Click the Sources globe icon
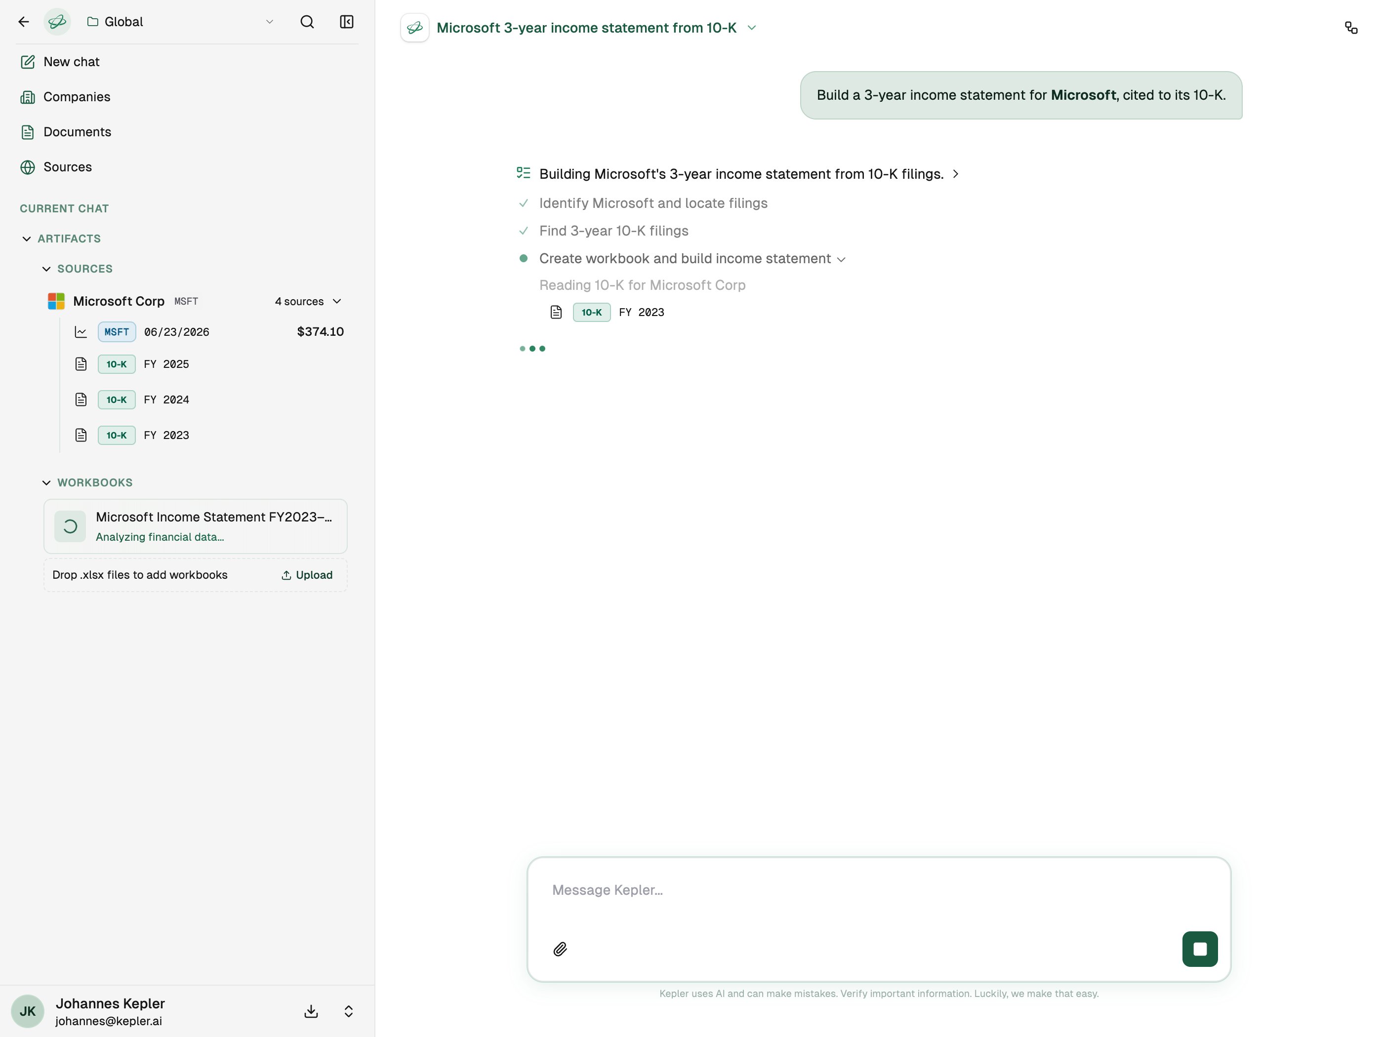Viewport: 1383px width, 1037px height. tap(28, 167)
